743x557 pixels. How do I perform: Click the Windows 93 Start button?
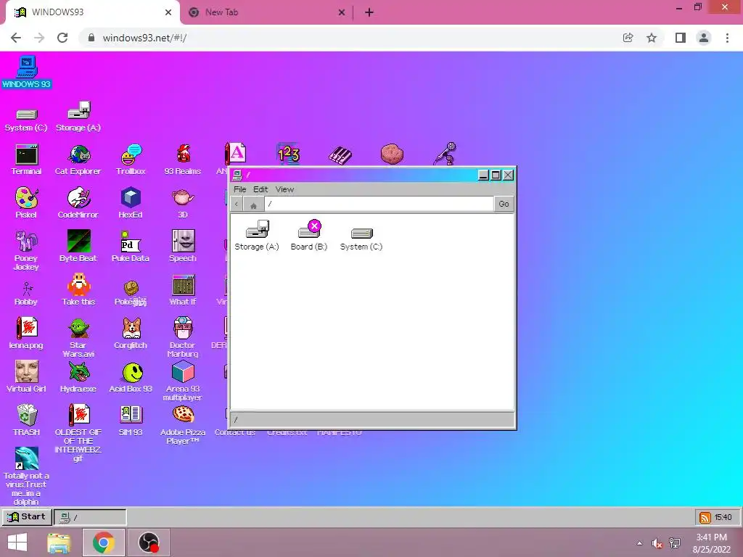[27, 516]
